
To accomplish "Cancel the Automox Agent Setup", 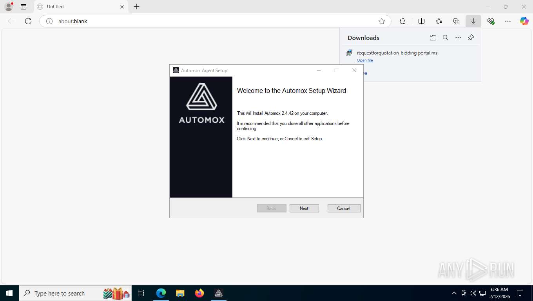I will 344,209.
